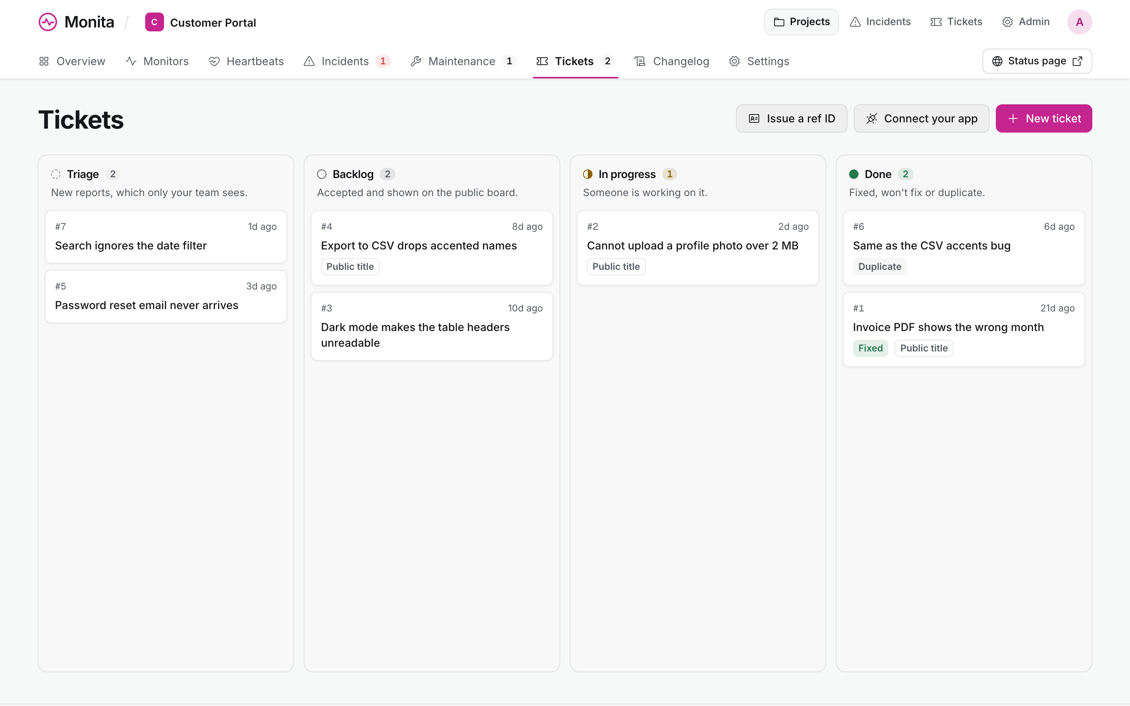Click the ticket icon in top-right Tickets

coord(936,22)
